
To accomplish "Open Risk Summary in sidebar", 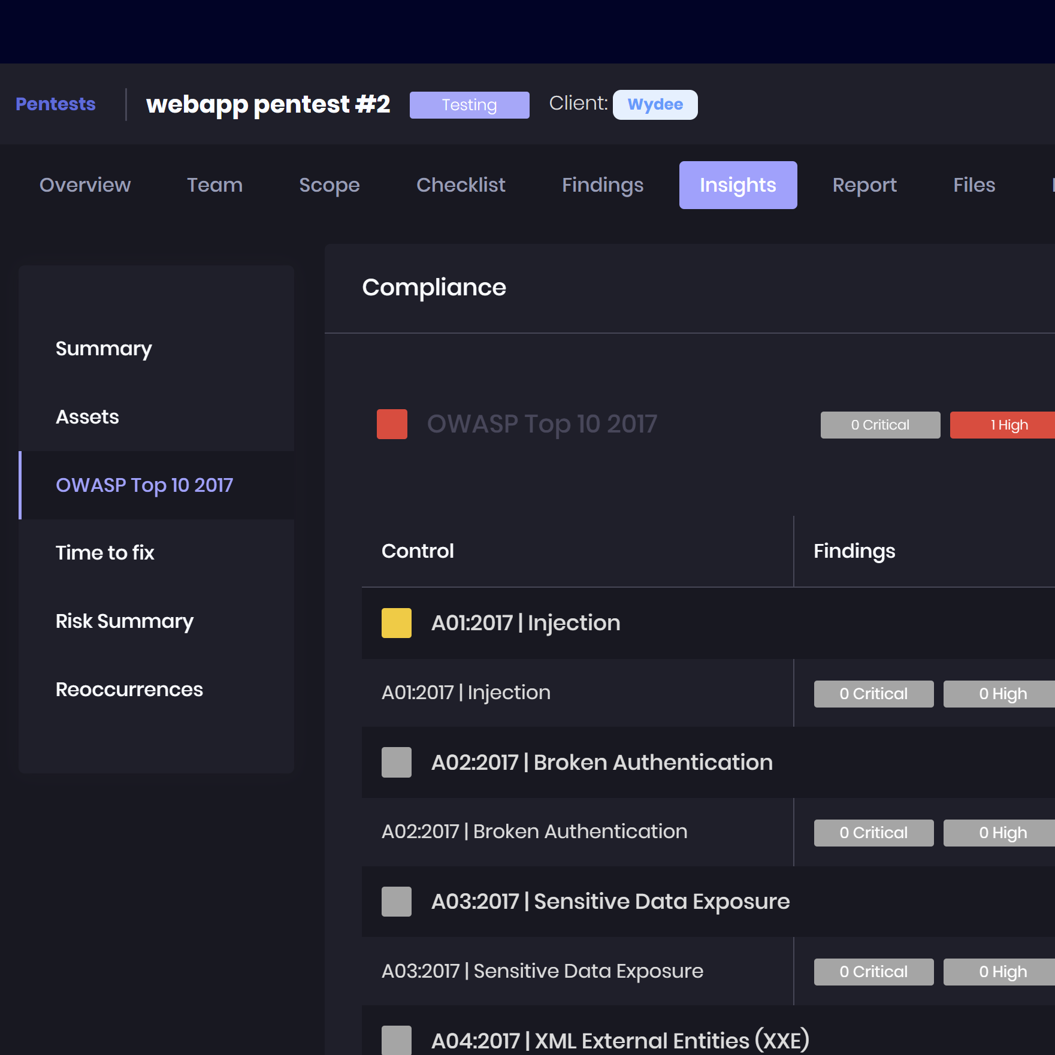I will (156, 621).
